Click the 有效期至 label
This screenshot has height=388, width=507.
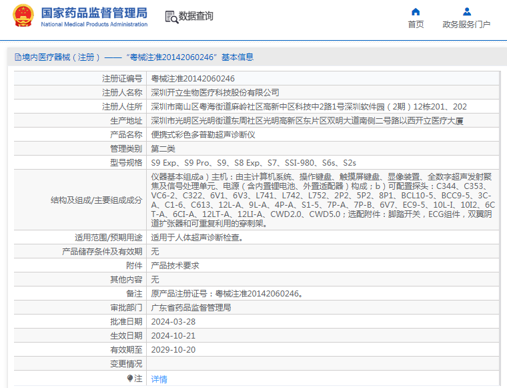pyautogui.click(x=126, y=349)
